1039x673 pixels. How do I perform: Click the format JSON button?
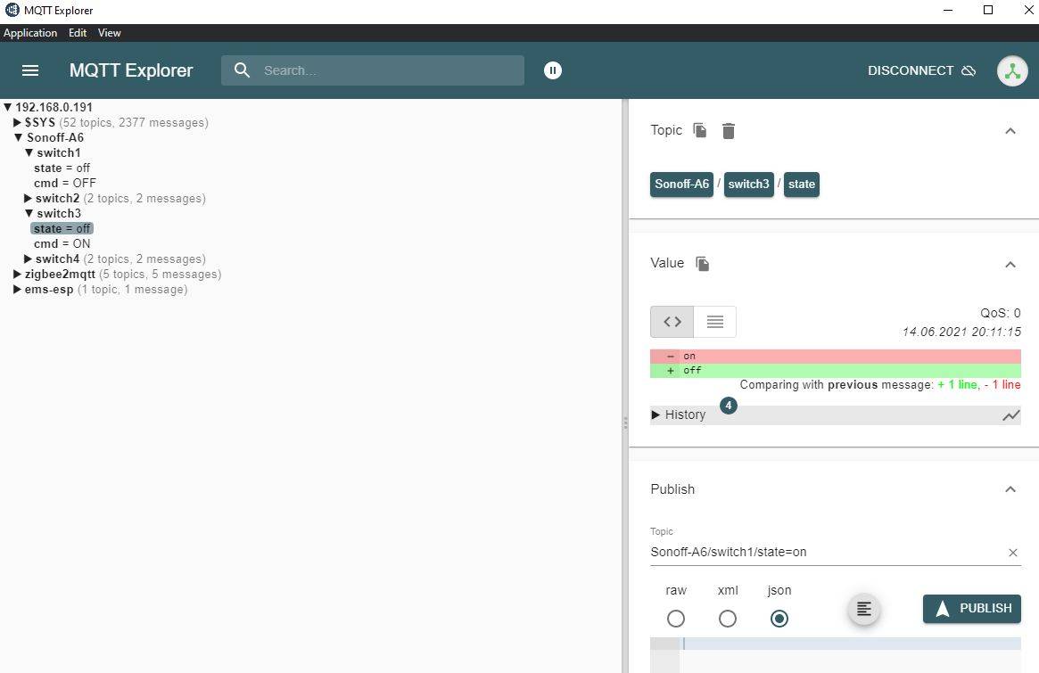click(x=864, y=609)
